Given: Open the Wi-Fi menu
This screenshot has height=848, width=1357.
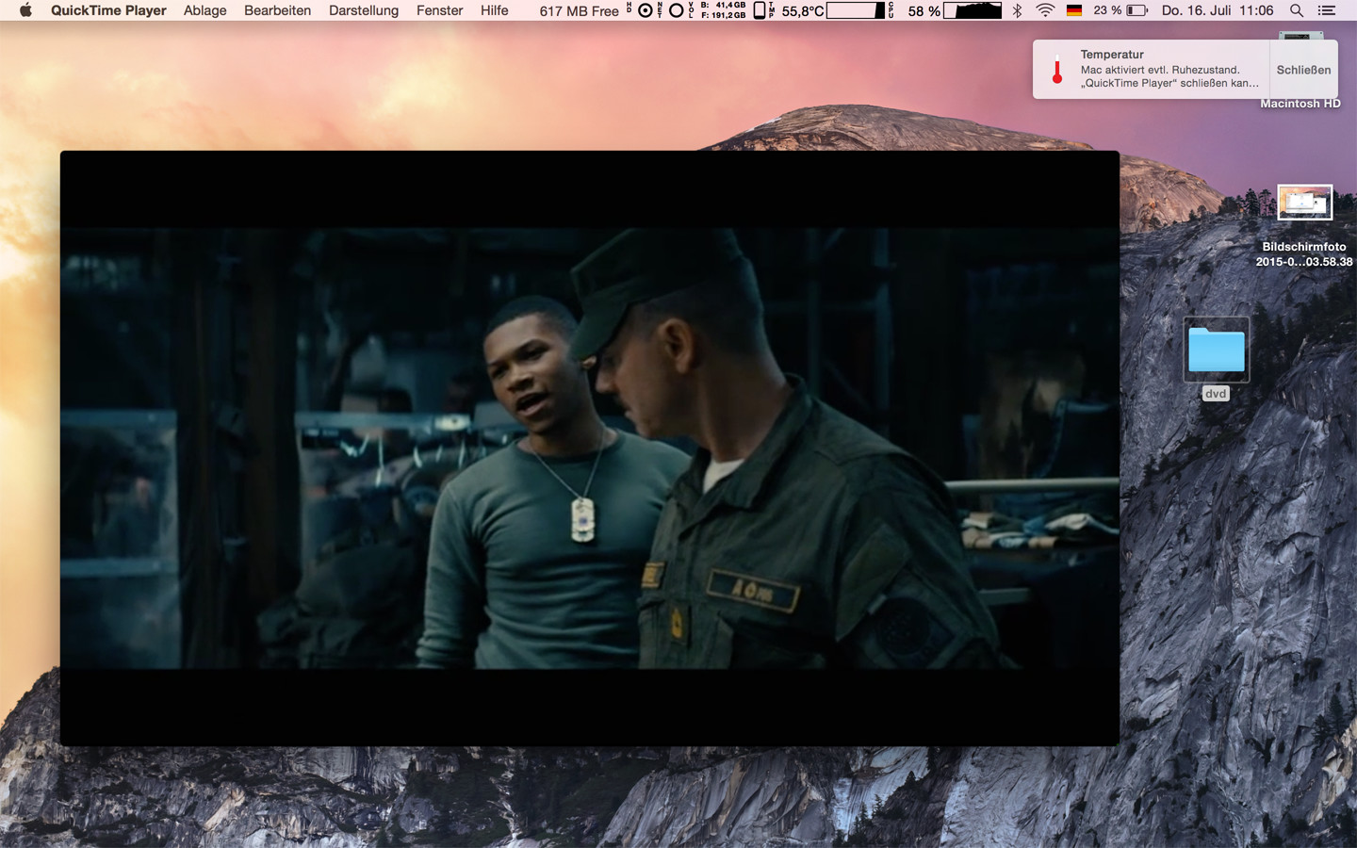Looking at the screenshot, I should (x=1045, y=10).
